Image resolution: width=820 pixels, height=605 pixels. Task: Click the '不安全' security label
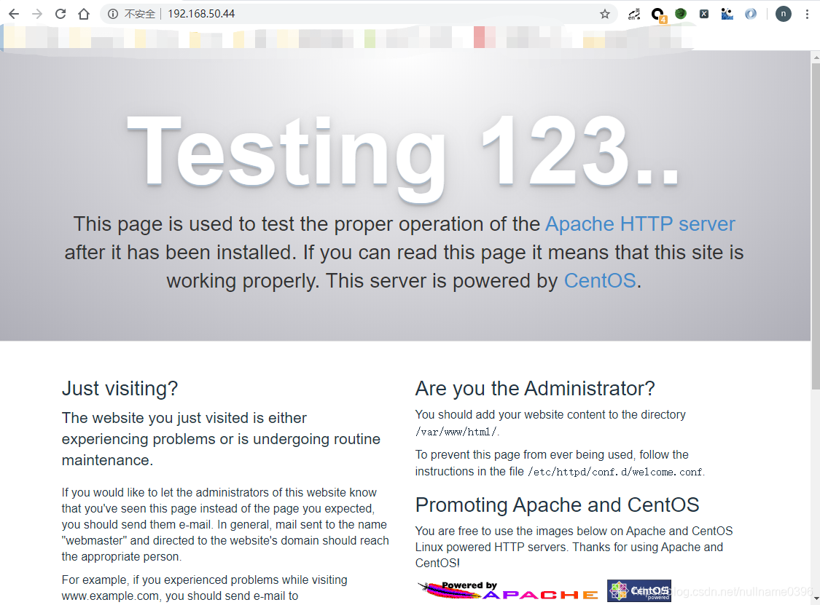tap(140, 14)
